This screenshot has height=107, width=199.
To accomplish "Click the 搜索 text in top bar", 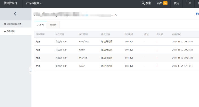I will 148,3.
